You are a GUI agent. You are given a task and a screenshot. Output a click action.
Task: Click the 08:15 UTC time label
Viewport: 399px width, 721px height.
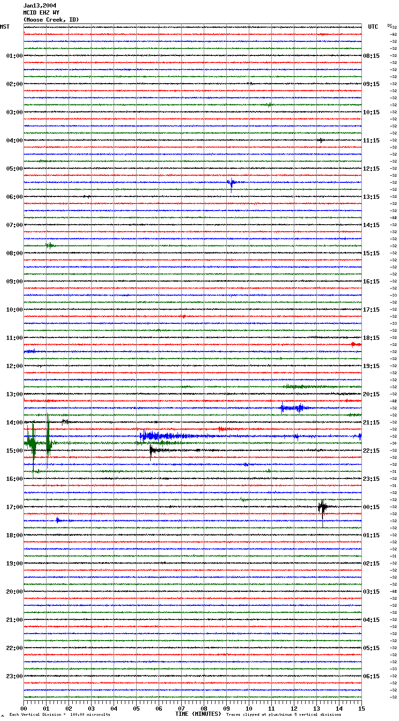(x=371, y=56)
